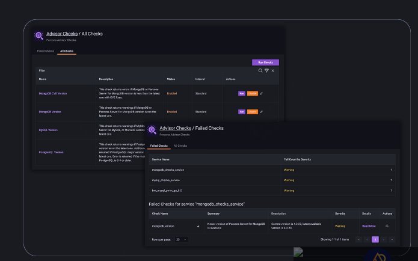The width and height of the screenshot is (418, 261).
Task: Click the Advisor magnifier logo in All Checks panel
Action: (x=39, y=35)
